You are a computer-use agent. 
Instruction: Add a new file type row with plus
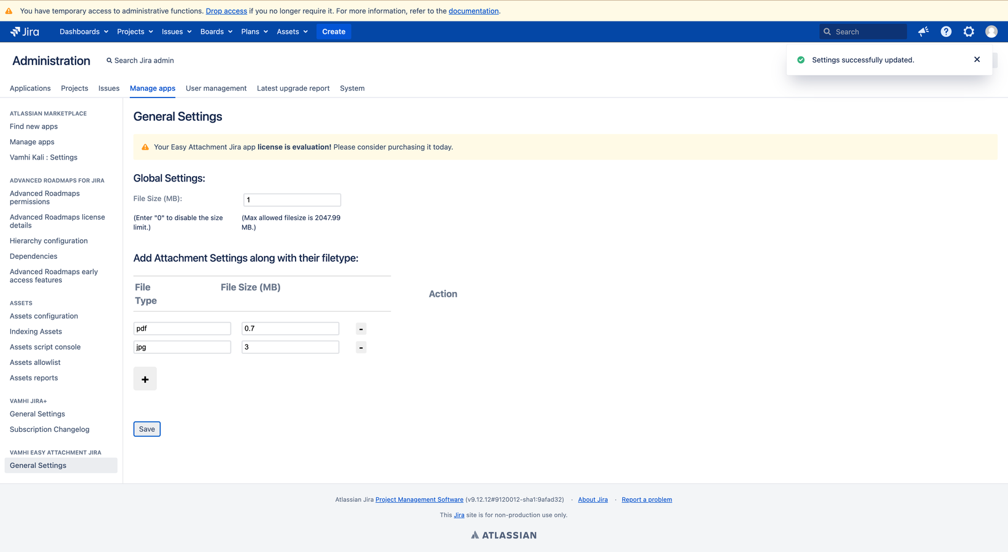(145, 379)
